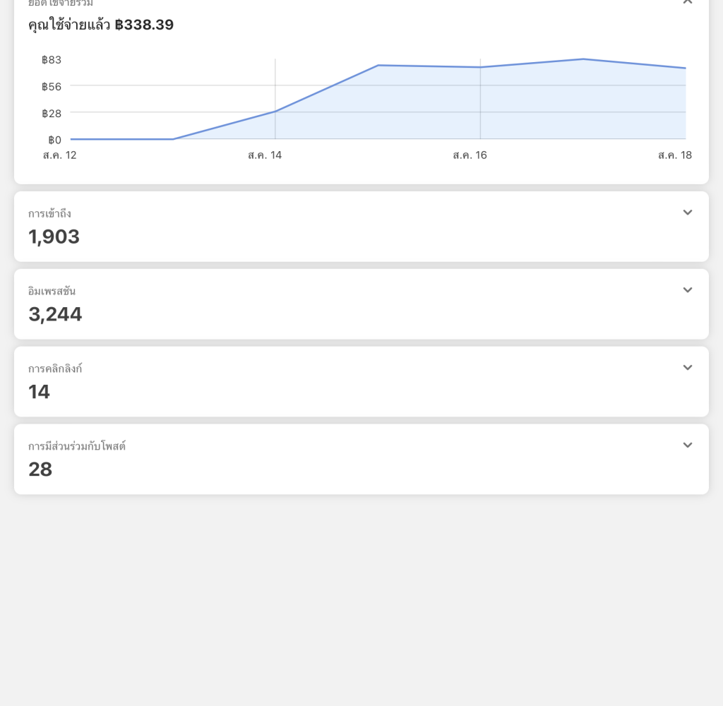
Task: Select the การมีส่วนร่วมกับโพสต์ metric label
Action: pyautogui.click(x=77, y=446)
